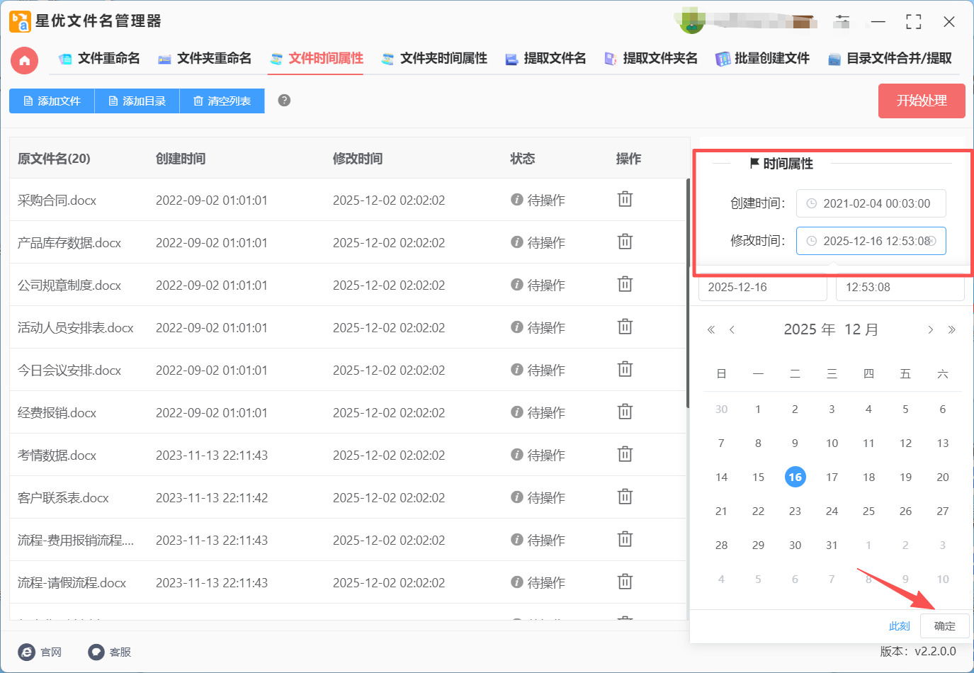The image size is (974, 673).
Task: Advance calendar to next month
Action: 930,329
